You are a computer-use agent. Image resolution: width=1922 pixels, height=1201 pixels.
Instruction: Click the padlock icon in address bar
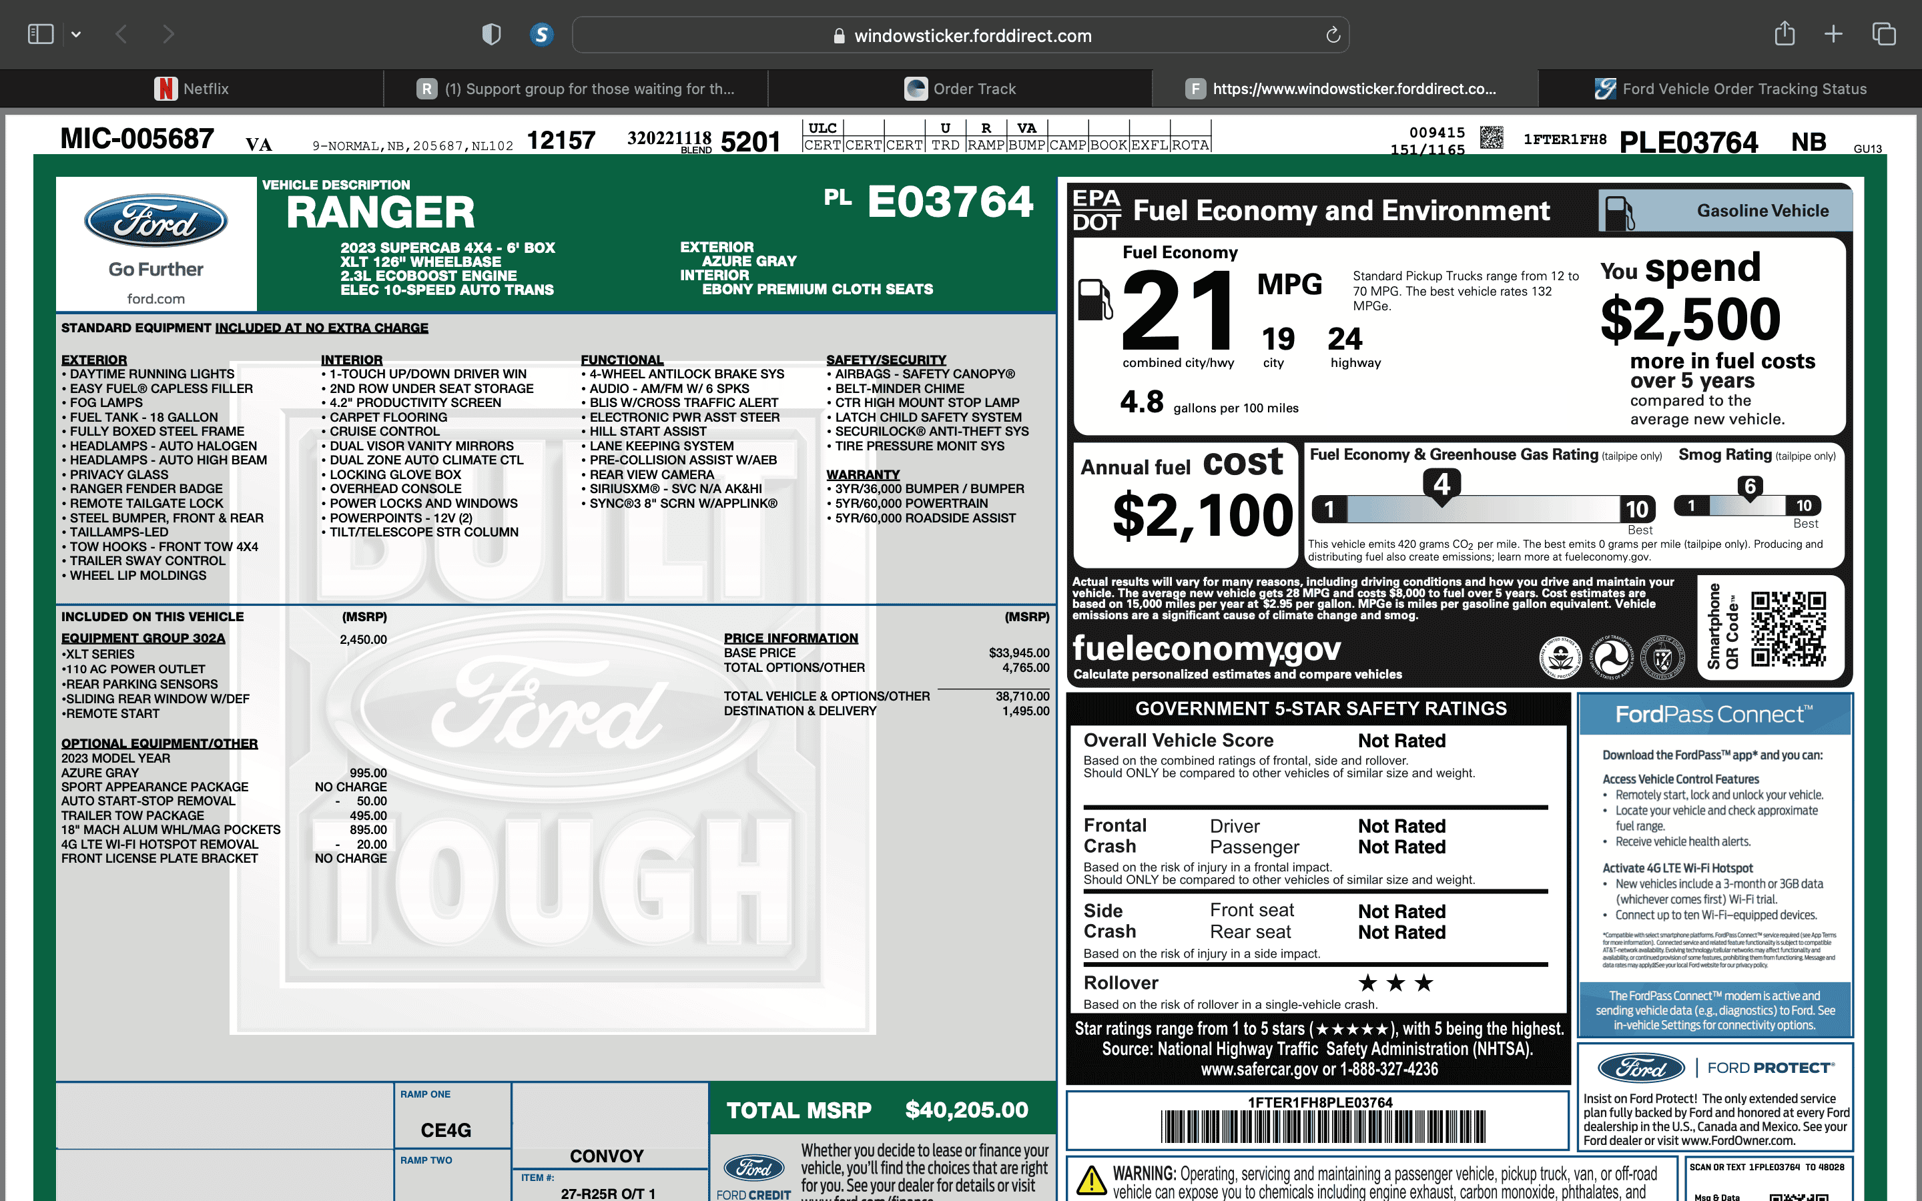coord(839,36)
